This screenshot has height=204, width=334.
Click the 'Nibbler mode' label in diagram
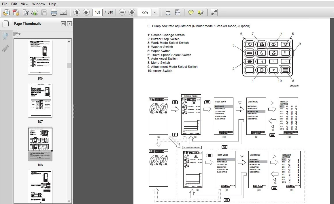[191, 96]
